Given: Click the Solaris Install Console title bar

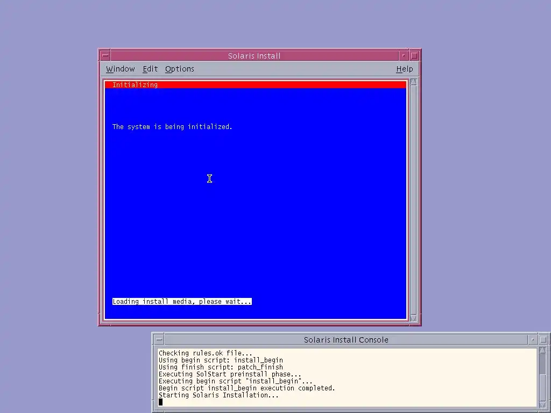Looking at the screenshot, I should (x=346, y=340).
